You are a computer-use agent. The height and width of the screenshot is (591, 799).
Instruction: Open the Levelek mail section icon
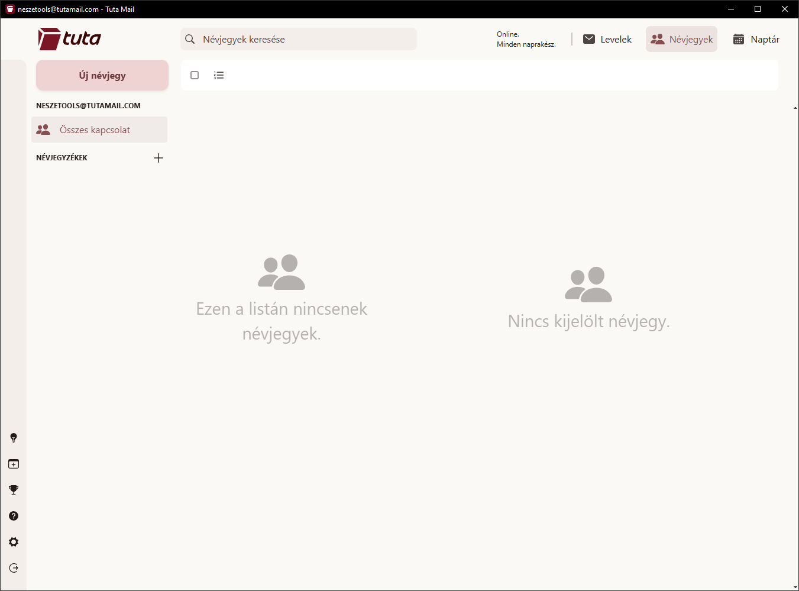pyautogui.click(x=589, y=38)
